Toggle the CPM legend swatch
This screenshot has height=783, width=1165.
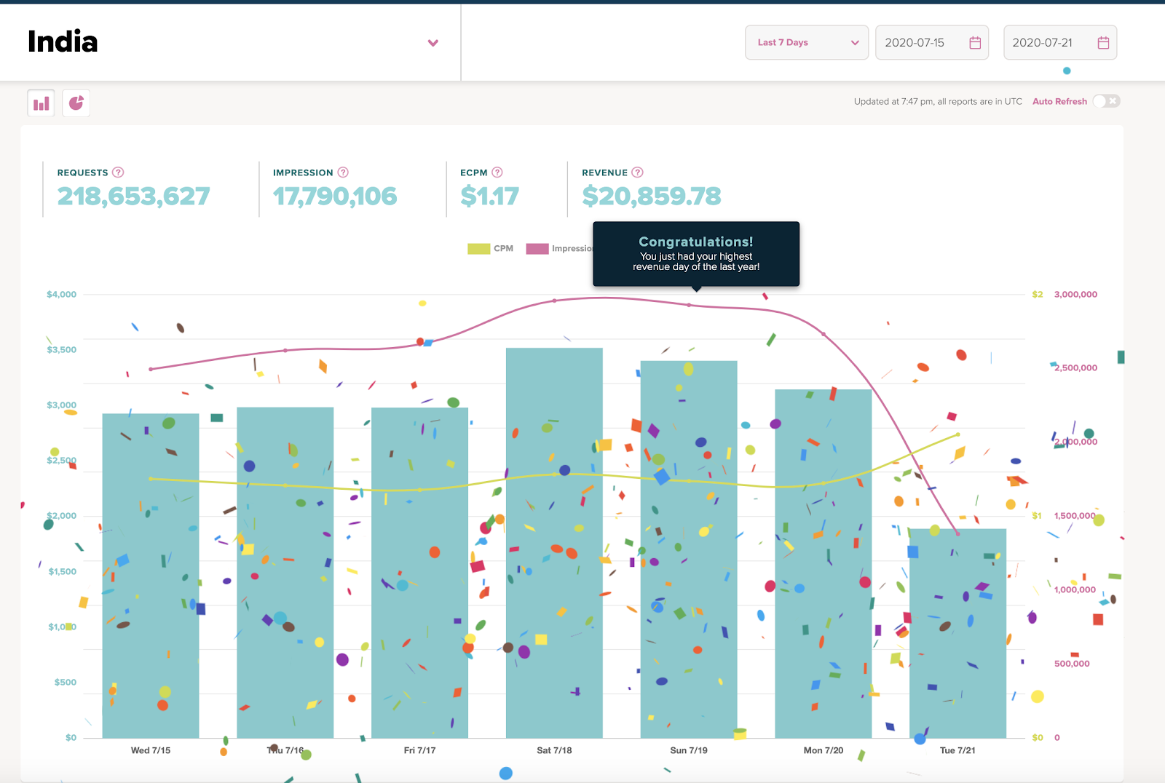478,249
